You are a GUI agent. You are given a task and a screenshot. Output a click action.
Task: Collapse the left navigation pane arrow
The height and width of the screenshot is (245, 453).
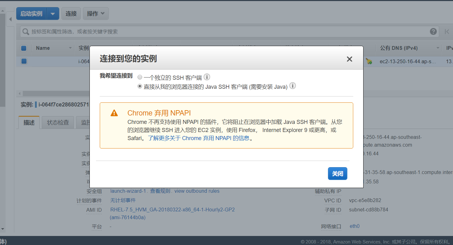click(x=10, y=19)
